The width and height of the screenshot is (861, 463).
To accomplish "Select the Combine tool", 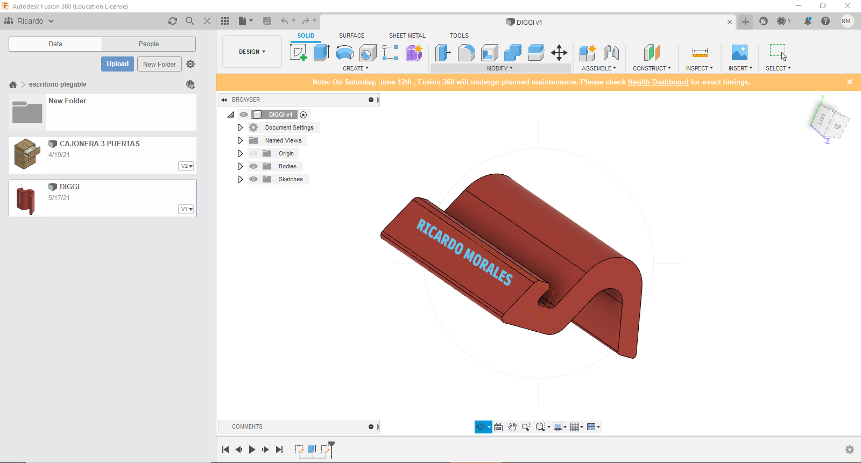I will pos(513,53).
